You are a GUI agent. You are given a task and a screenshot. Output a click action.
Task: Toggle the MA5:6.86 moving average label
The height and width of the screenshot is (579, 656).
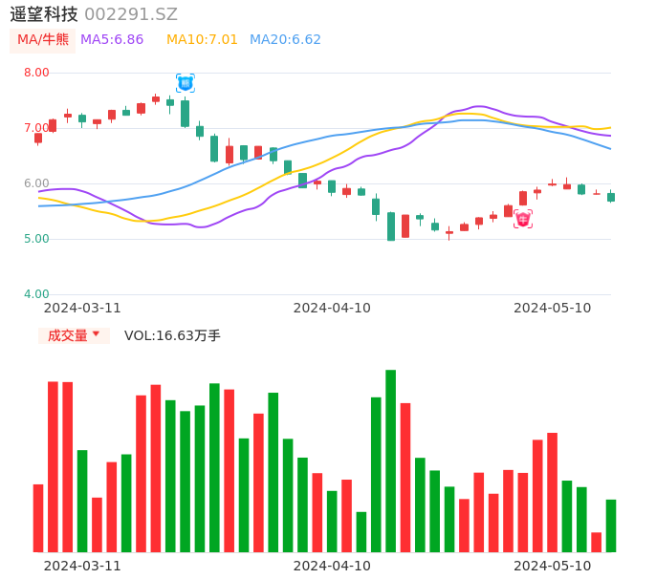click(112, 40)
